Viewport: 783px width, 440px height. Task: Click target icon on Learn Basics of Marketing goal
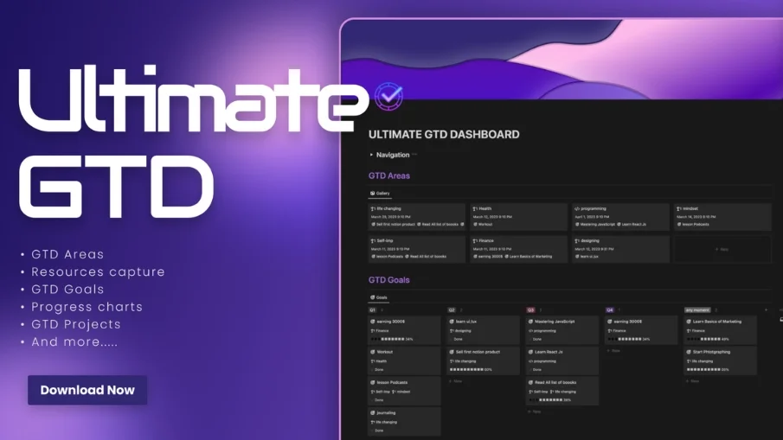click(689, 322)
